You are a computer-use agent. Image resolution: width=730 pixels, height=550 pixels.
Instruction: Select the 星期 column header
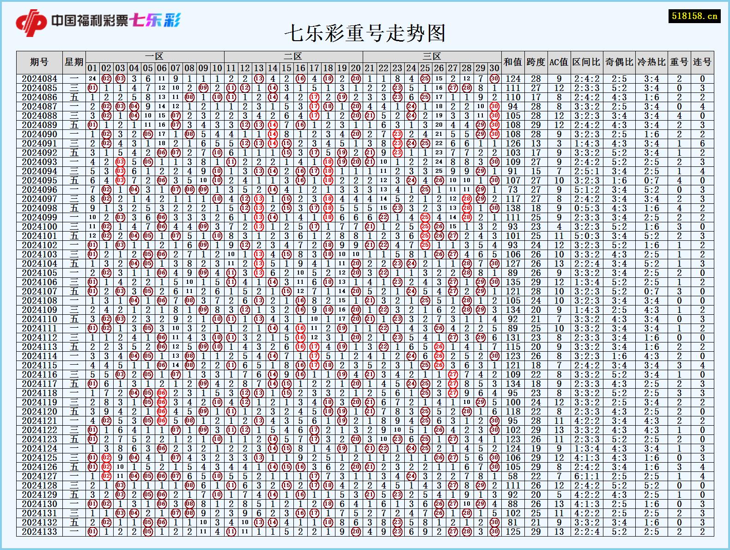(74, 62)
